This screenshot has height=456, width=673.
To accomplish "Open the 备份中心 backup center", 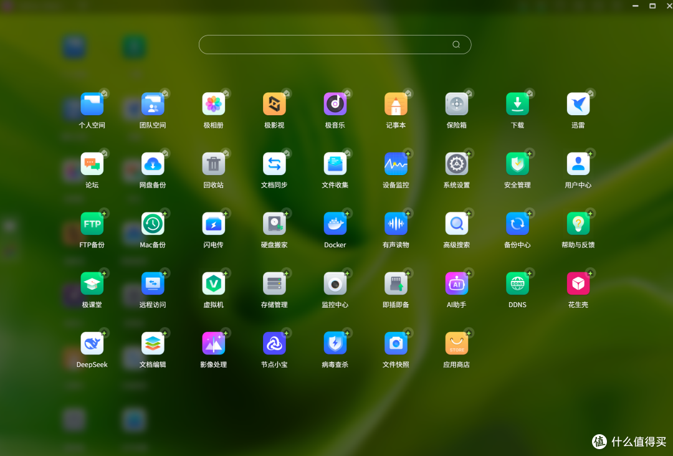I will pyautogui.click(x=517, y=224).
